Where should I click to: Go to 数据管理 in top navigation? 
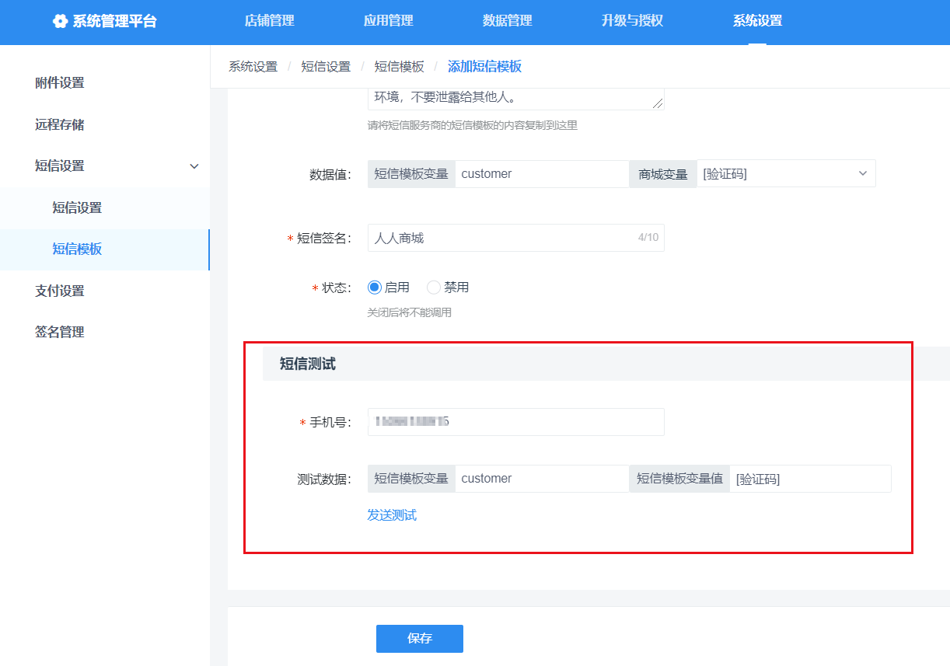pos(508,21)
